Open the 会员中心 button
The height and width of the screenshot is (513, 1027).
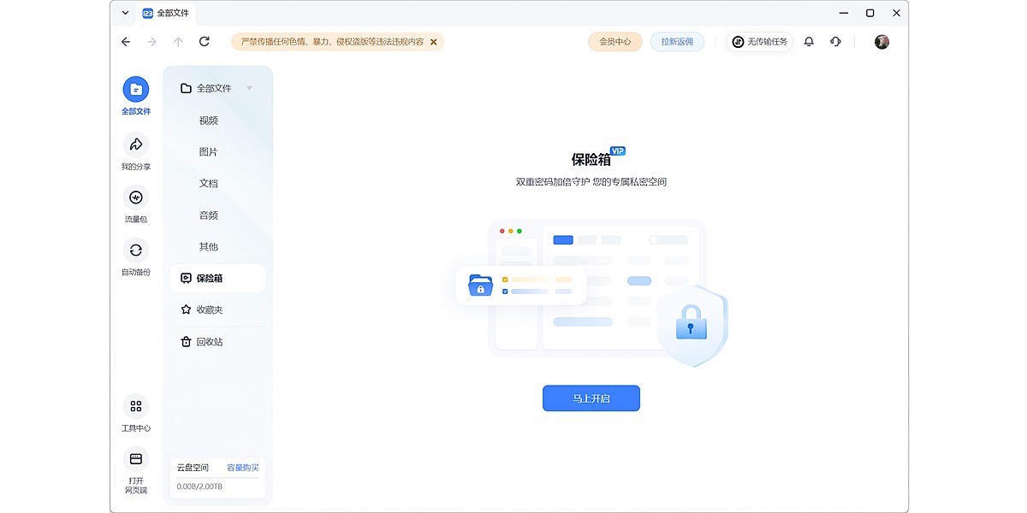coord(614,41)
